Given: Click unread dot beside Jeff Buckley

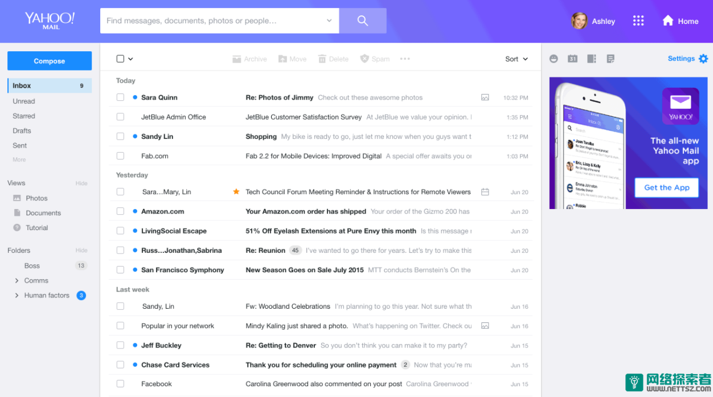Looking at the screenshot, I should tap(135, 345).
